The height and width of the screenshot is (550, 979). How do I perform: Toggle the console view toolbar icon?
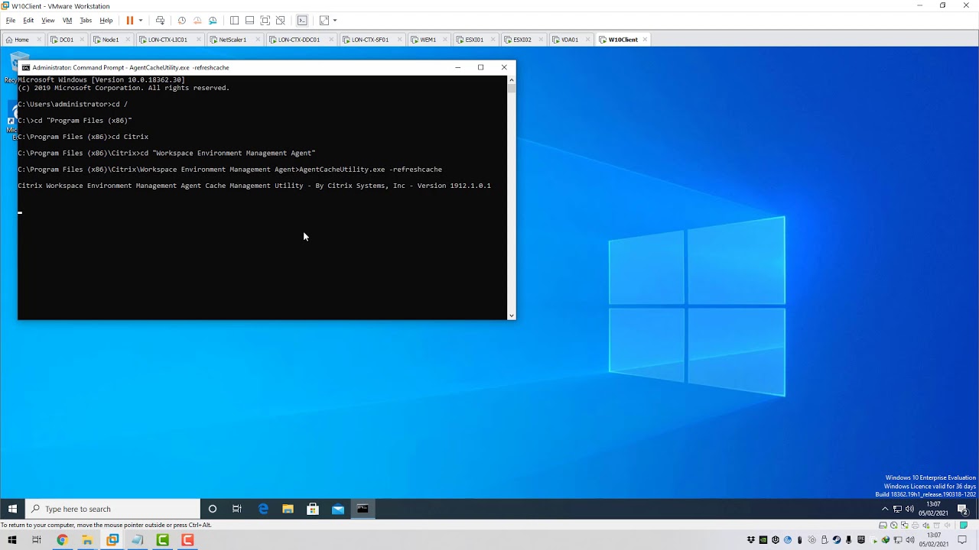click(302, 21)
